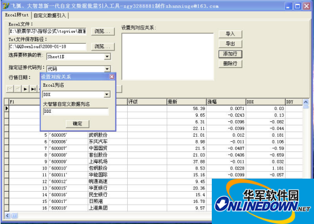The height and width of the screenshot is (224, 314).
Task: Select 最新 value 56.39
Action: tap(186, 109)
